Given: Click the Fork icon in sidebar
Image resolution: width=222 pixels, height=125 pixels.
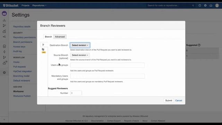Looking at the screenshot, I should 4,37.
